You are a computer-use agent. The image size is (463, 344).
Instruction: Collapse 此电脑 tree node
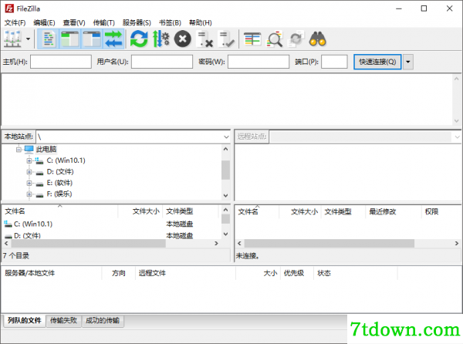(19, 150)
